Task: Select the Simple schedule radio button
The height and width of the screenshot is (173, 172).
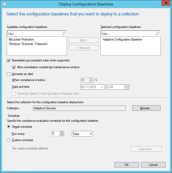Action: click(x=9, y=126)
